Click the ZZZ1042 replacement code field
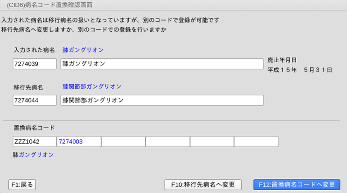 (x=35, y=142)
